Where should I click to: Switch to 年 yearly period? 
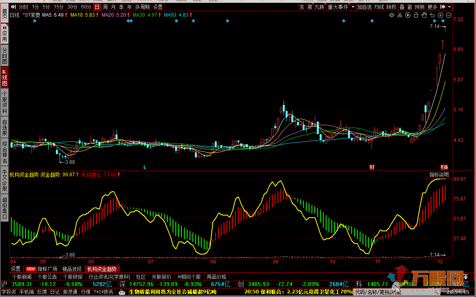(130, 6)
